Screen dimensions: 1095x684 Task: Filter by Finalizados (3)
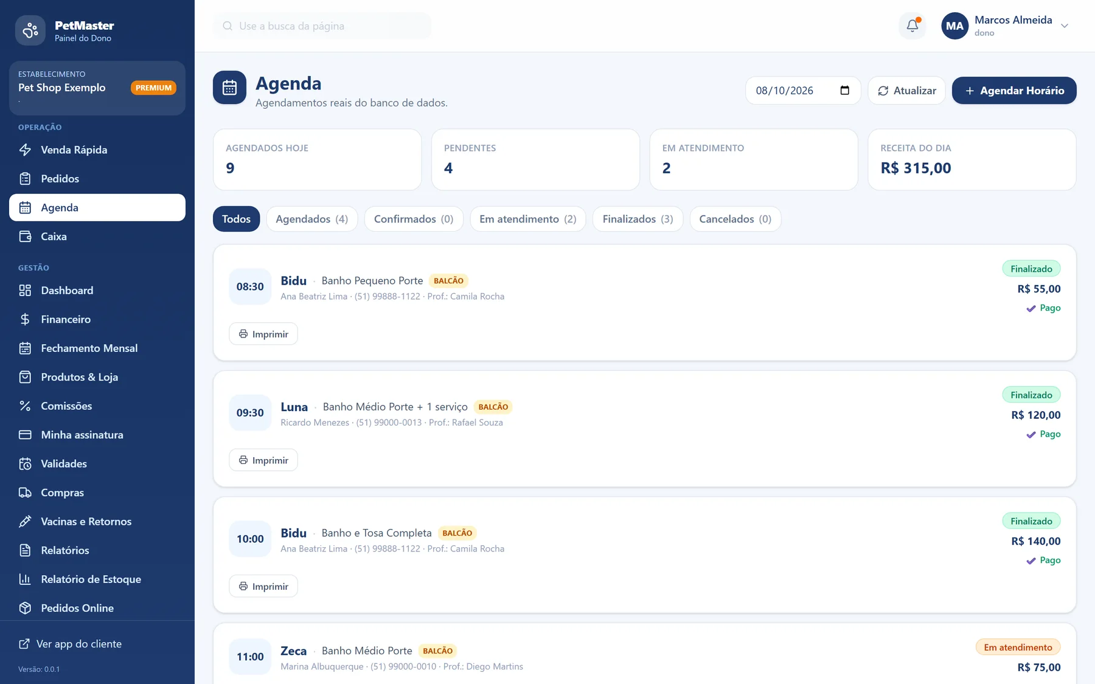pyautogui.click(x=638, y=219)
